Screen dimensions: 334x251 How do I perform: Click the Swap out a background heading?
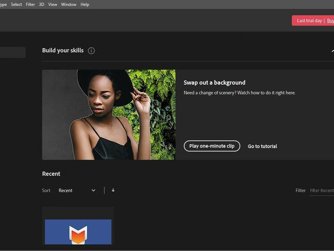(214, 82)
